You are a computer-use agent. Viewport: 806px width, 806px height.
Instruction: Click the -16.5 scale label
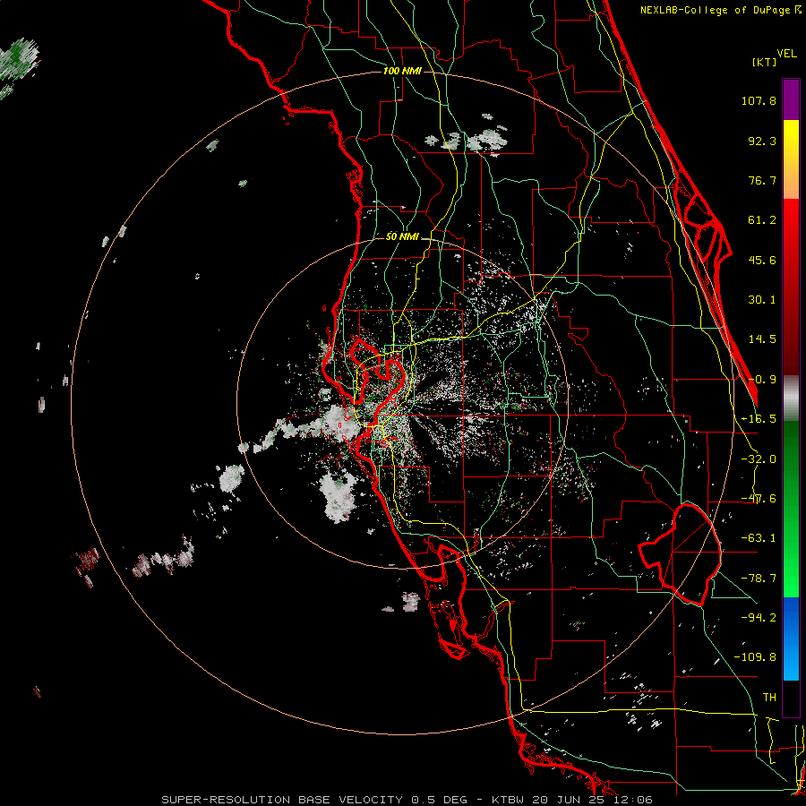pos(759,419)
